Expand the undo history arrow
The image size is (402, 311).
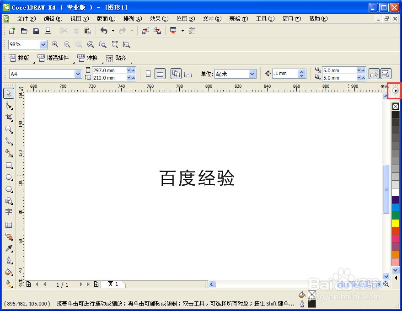click(x=113, y=31)
